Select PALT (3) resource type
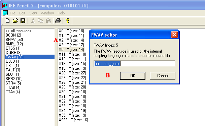Viewport: 205px width, 126px height. pos(30,70)
